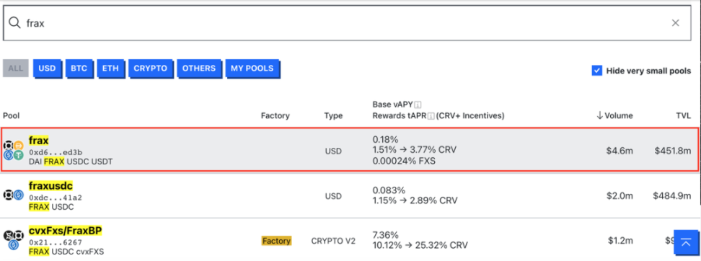The height and width of the screenshot is (261, 701).
Task: Click 1.51% → 3.77% CRV value
Action: click(x=415, y=150)
